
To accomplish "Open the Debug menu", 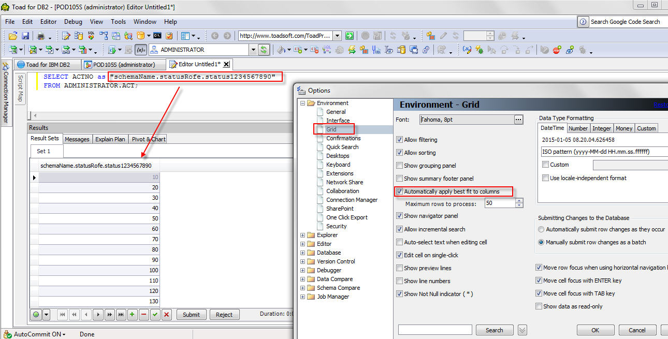I will pos(73,22).
